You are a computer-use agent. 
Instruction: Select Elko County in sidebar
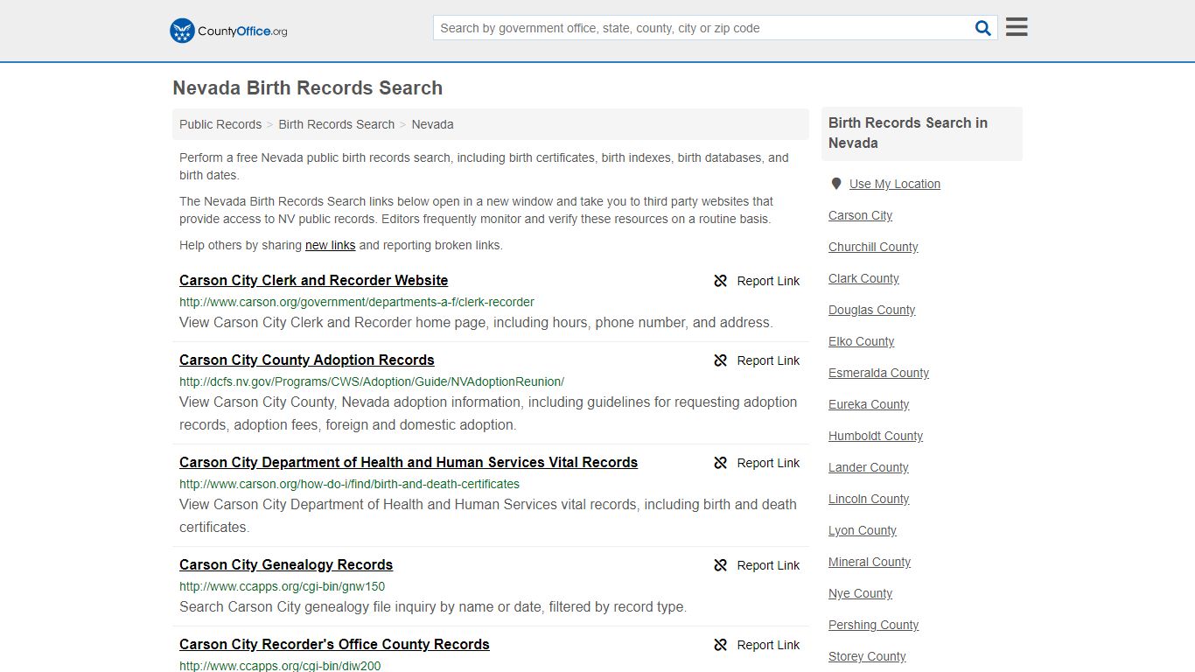[862, 341]
